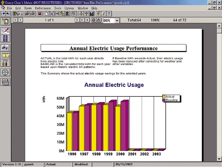Go to the first report page button

pos(15,21)
